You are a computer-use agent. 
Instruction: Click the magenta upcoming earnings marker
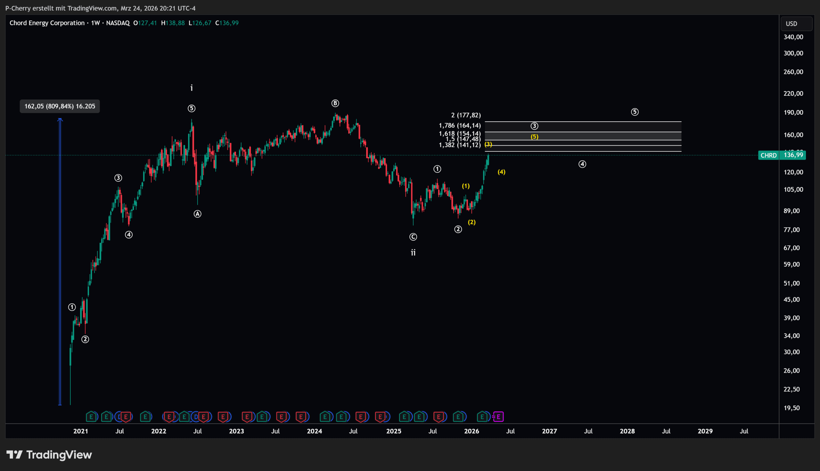coord(498,417)
